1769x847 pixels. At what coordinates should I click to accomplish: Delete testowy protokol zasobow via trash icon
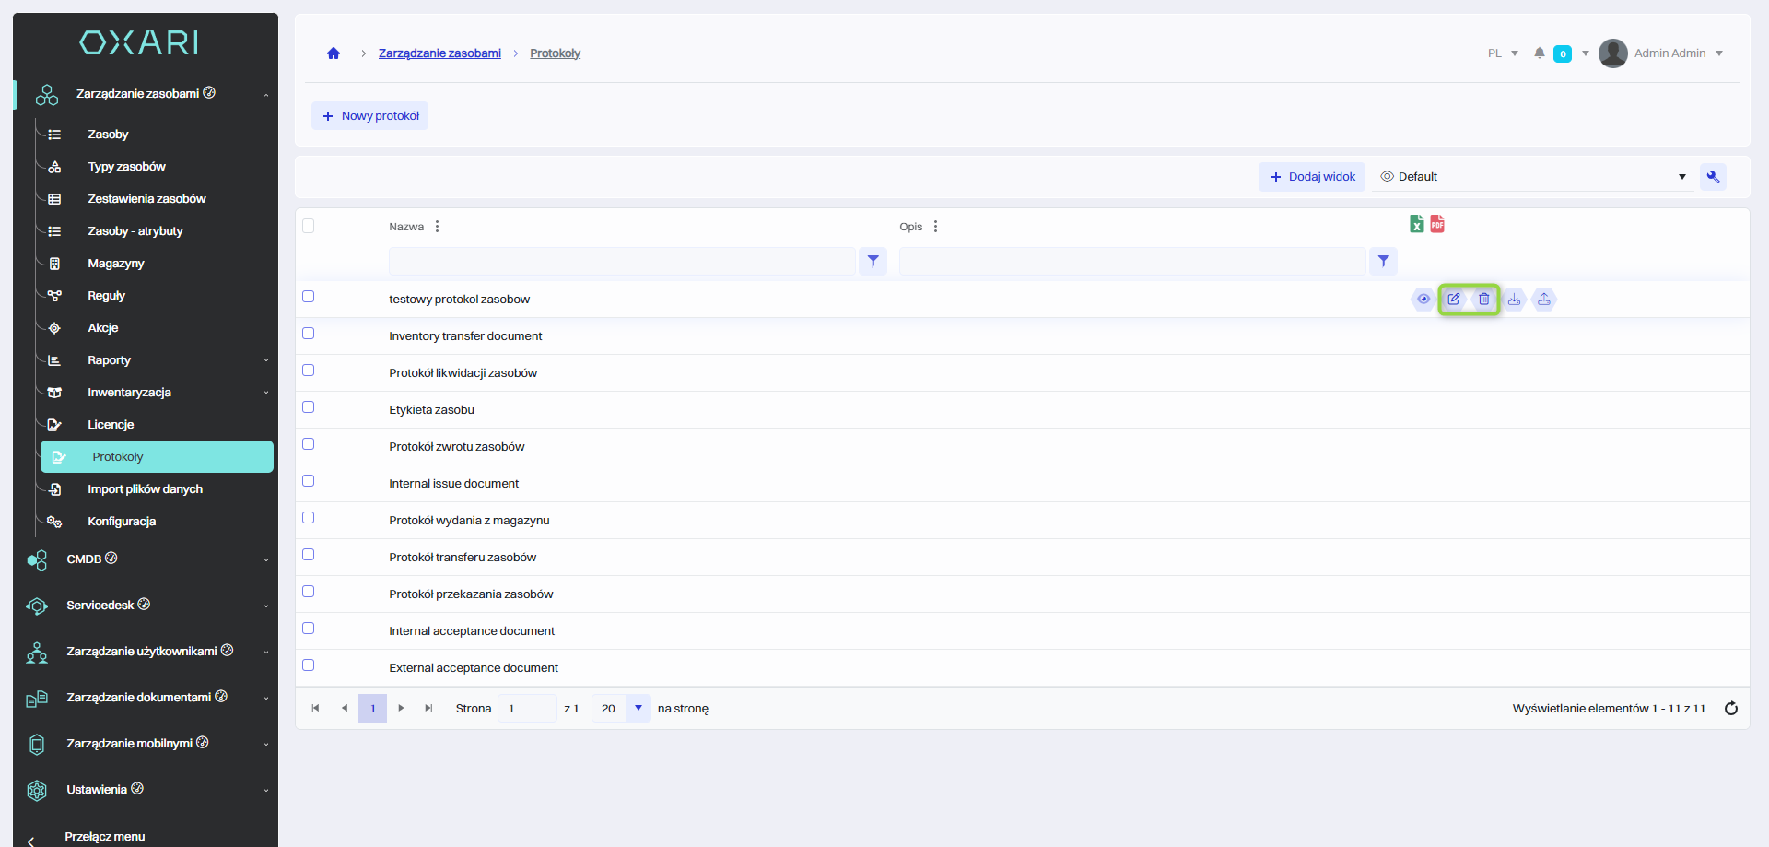(x=1483, y=299)
